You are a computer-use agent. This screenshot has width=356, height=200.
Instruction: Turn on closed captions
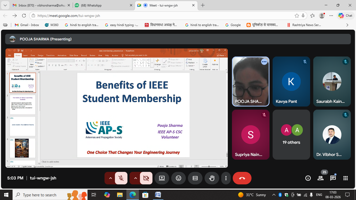click(x=195, y=178)
